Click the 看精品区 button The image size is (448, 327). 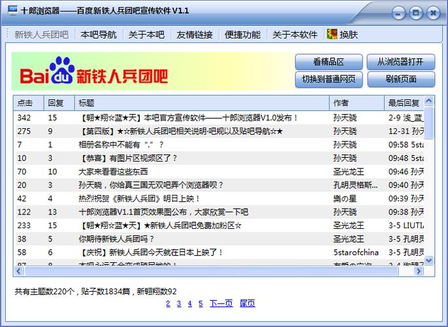(x=328, y=61)
